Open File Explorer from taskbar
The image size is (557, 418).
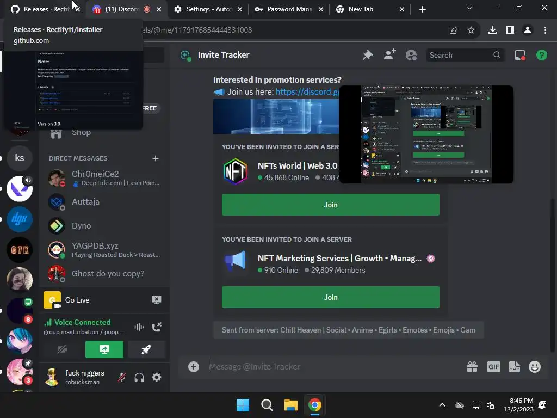[291, 405]
